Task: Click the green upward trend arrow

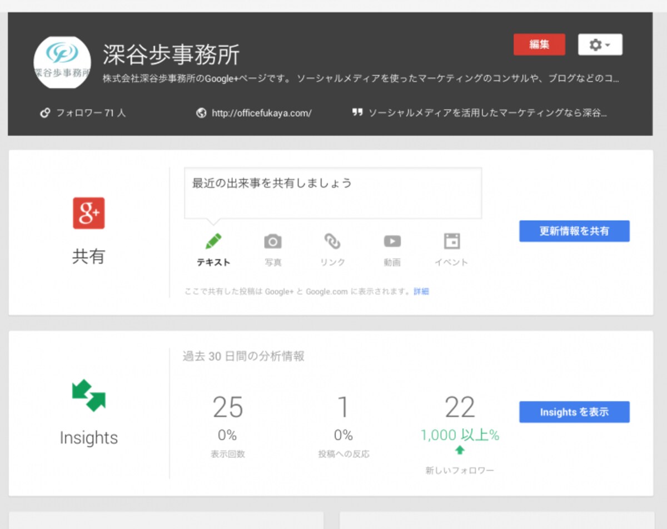Action: (x=460, y=451)
